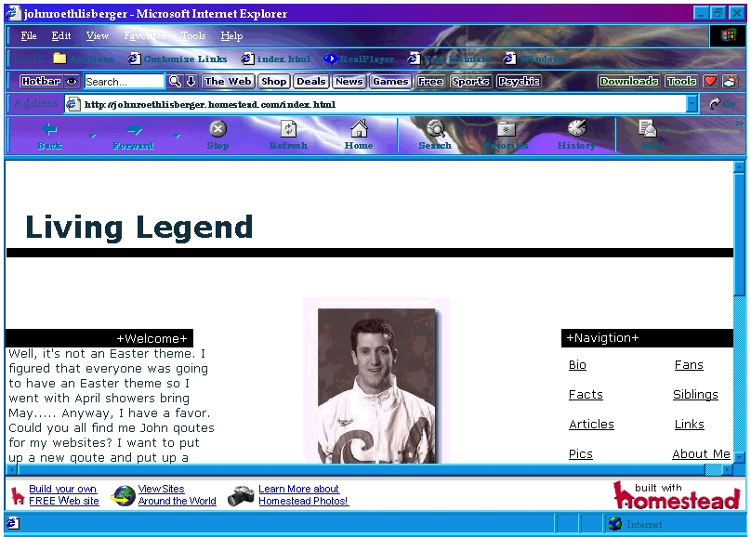Click the red Homestead 'h' icon

18,496
